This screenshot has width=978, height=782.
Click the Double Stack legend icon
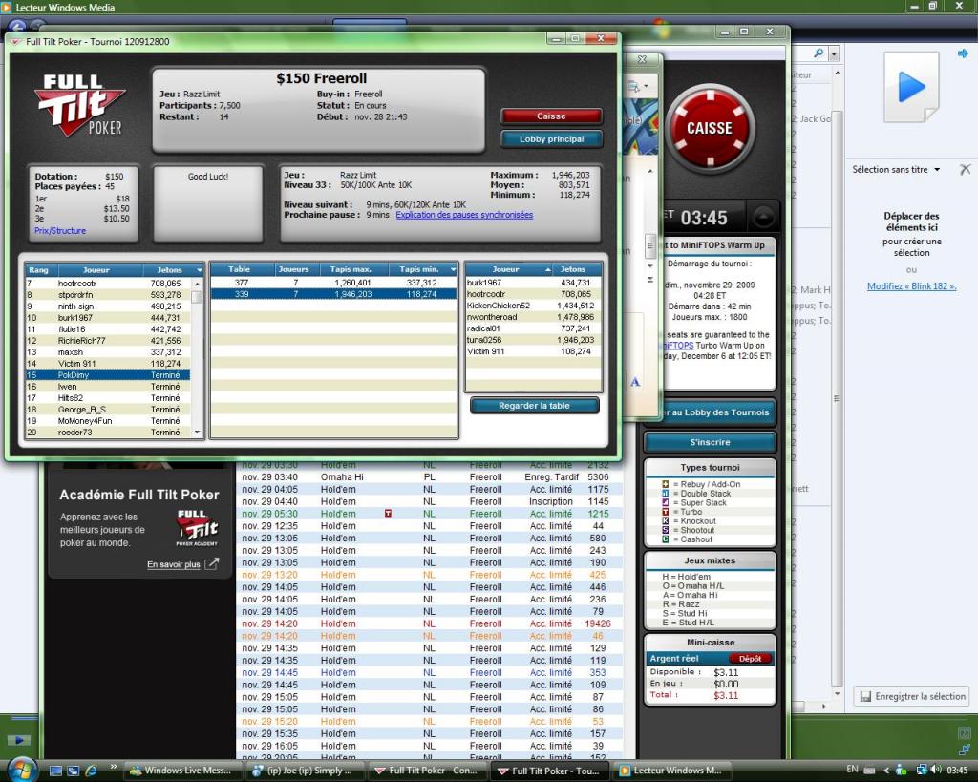[x=666, y=494]
